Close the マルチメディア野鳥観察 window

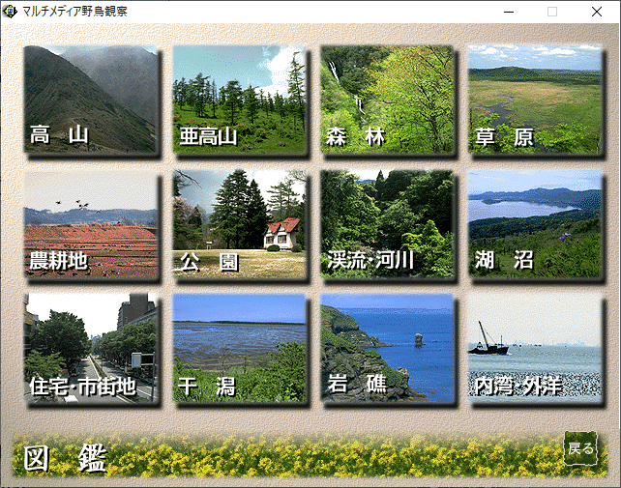(597, 12)
